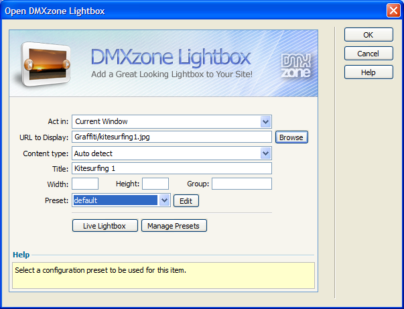Click the Cancel button
The height and width of the screenshot is (309, 404).
pos(368,54)
